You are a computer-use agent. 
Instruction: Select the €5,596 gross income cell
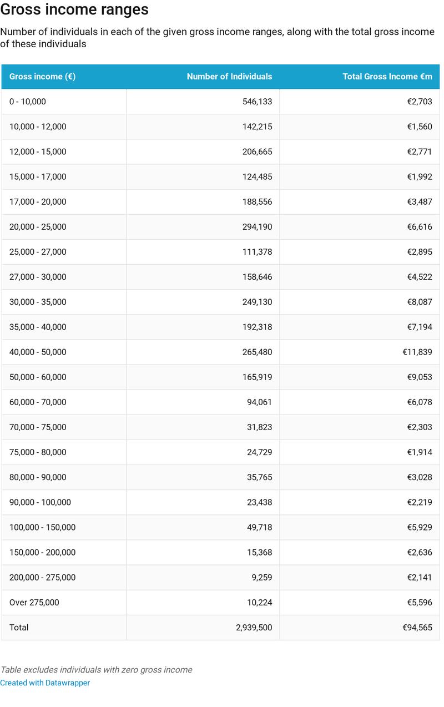[419, 603]
